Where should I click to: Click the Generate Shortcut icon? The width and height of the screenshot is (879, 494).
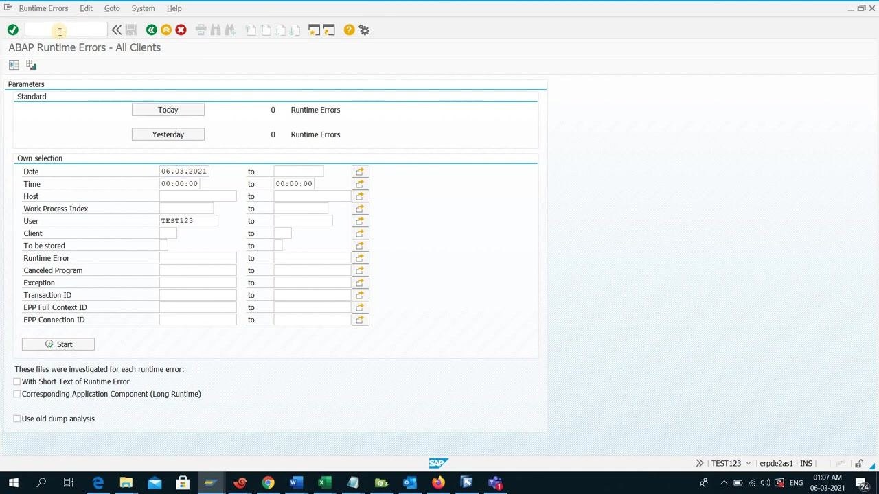pyautogui.click(x=329, y=30)
